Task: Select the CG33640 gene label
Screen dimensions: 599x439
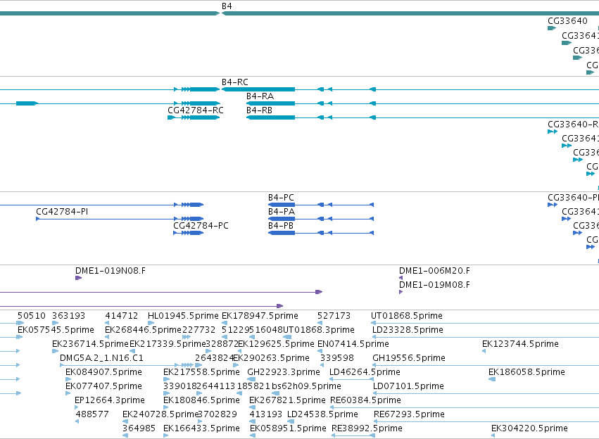Action: tap(567, 21)
